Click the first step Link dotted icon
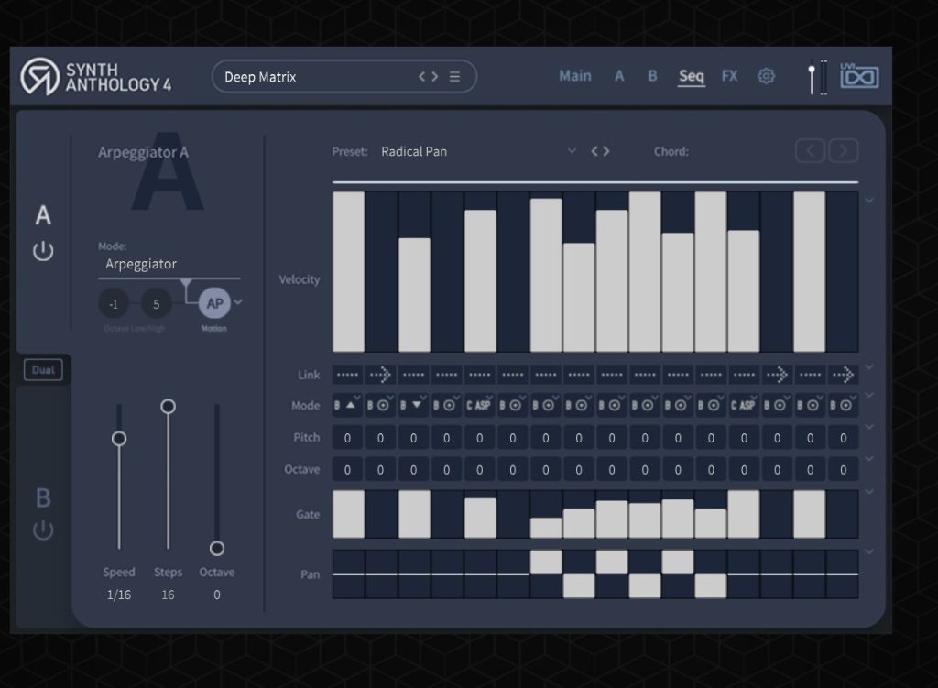The width and height of the screenshot is (938, 688). (x=347, y=374)
